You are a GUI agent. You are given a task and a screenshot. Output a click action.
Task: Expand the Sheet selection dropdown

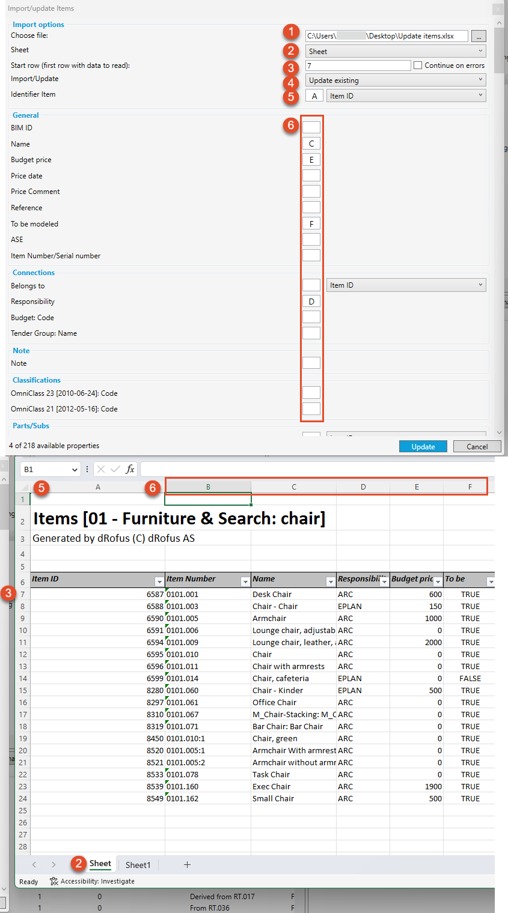click(396, 52)
